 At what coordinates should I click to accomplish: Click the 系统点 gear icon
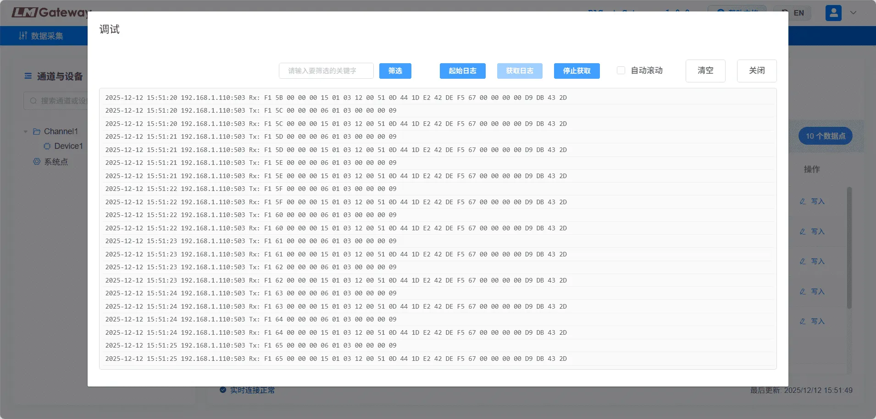click(37, 162)
